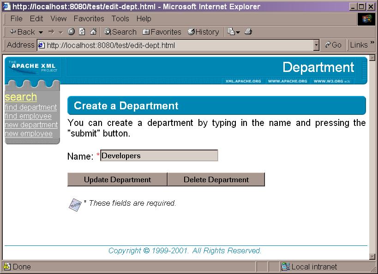Click the Update Department button
The height and width of the screenshot is (274, 378).
pyautogui.click(x=117, y=179)
